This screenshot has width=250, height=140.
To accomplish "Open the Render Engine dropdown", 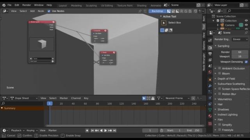I will point(240,39).
